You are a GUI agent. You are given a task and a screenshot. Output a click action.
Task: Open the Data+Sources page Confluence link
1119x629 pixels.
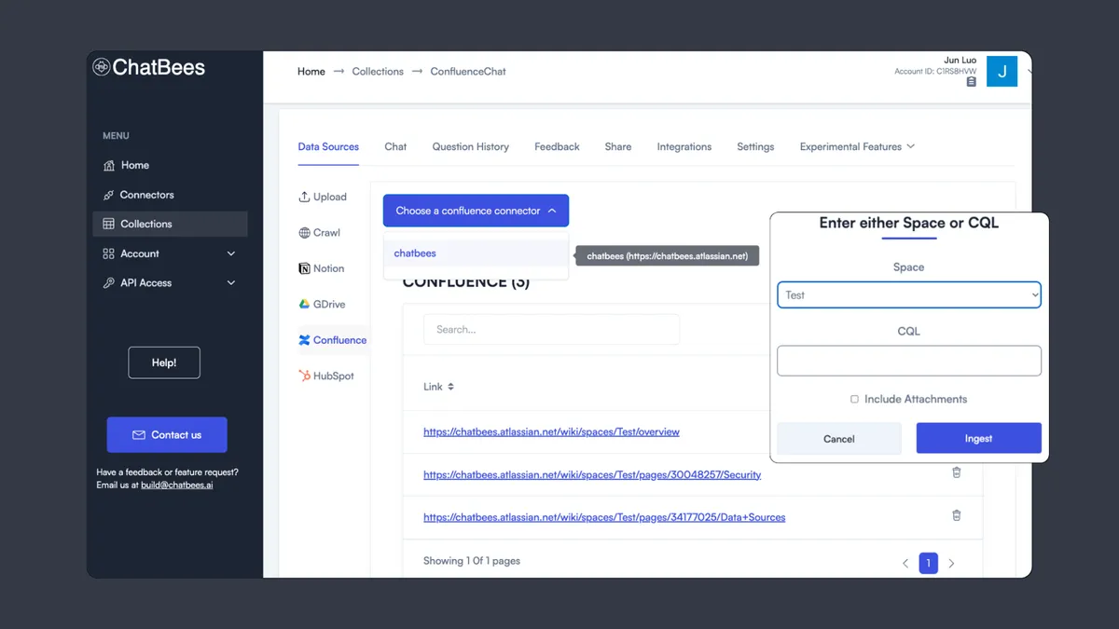tap(604, 517)
